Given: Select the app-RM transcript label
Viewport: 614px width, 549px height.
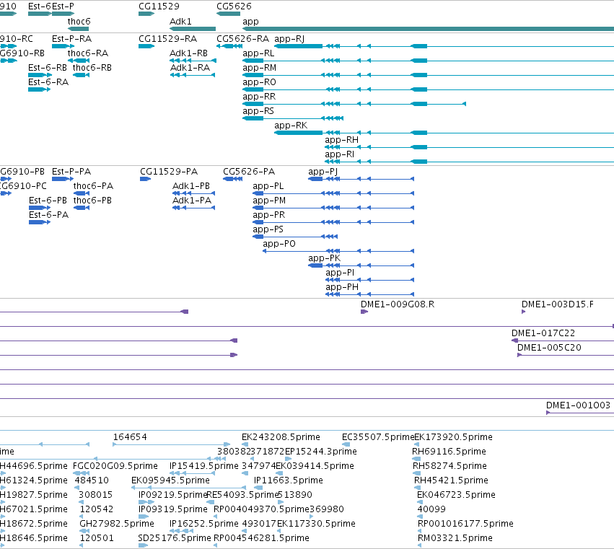Looking at the screenshot, I should pyautogui.click(x=259, y=68).
